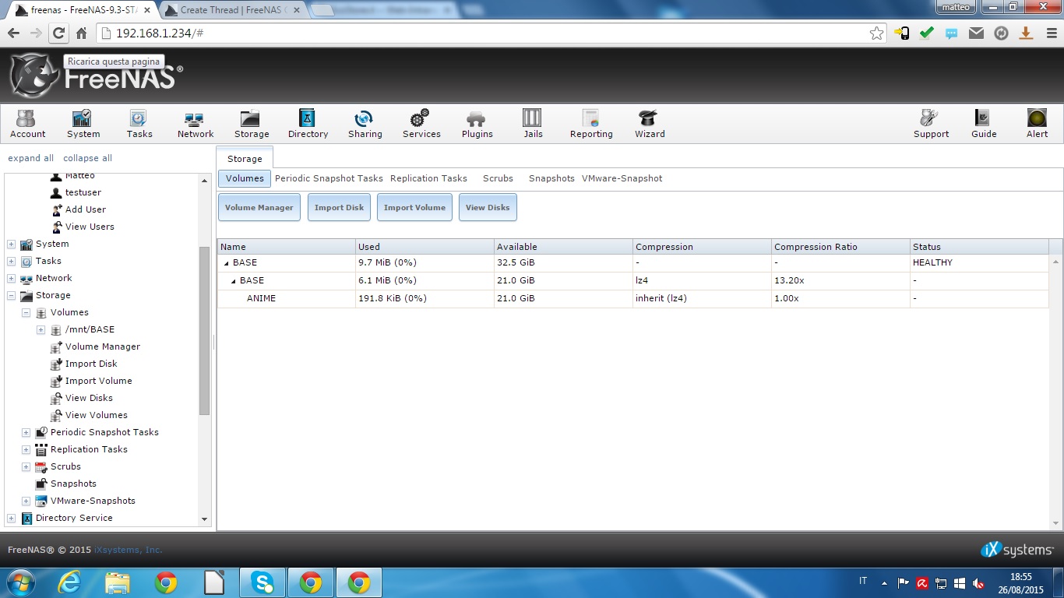Expand the Scrubs tree node
1064x598 pixels.
[26, 467]
